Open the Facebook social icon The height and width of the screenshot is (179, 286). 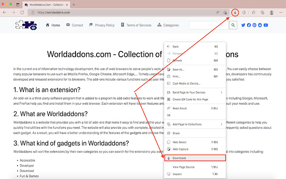click(x=249, y=25)
